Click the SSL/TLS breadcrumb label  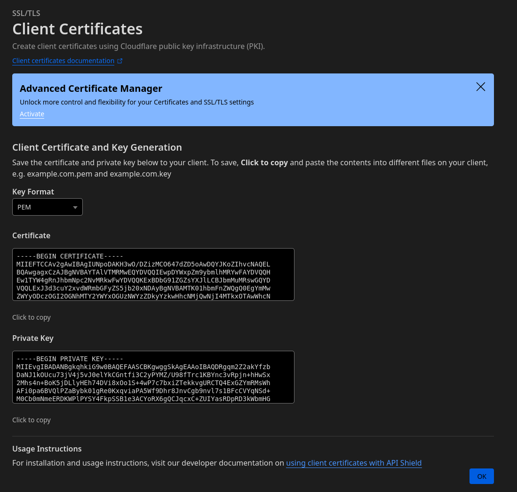pyautogui.click(x=26, y=13)
